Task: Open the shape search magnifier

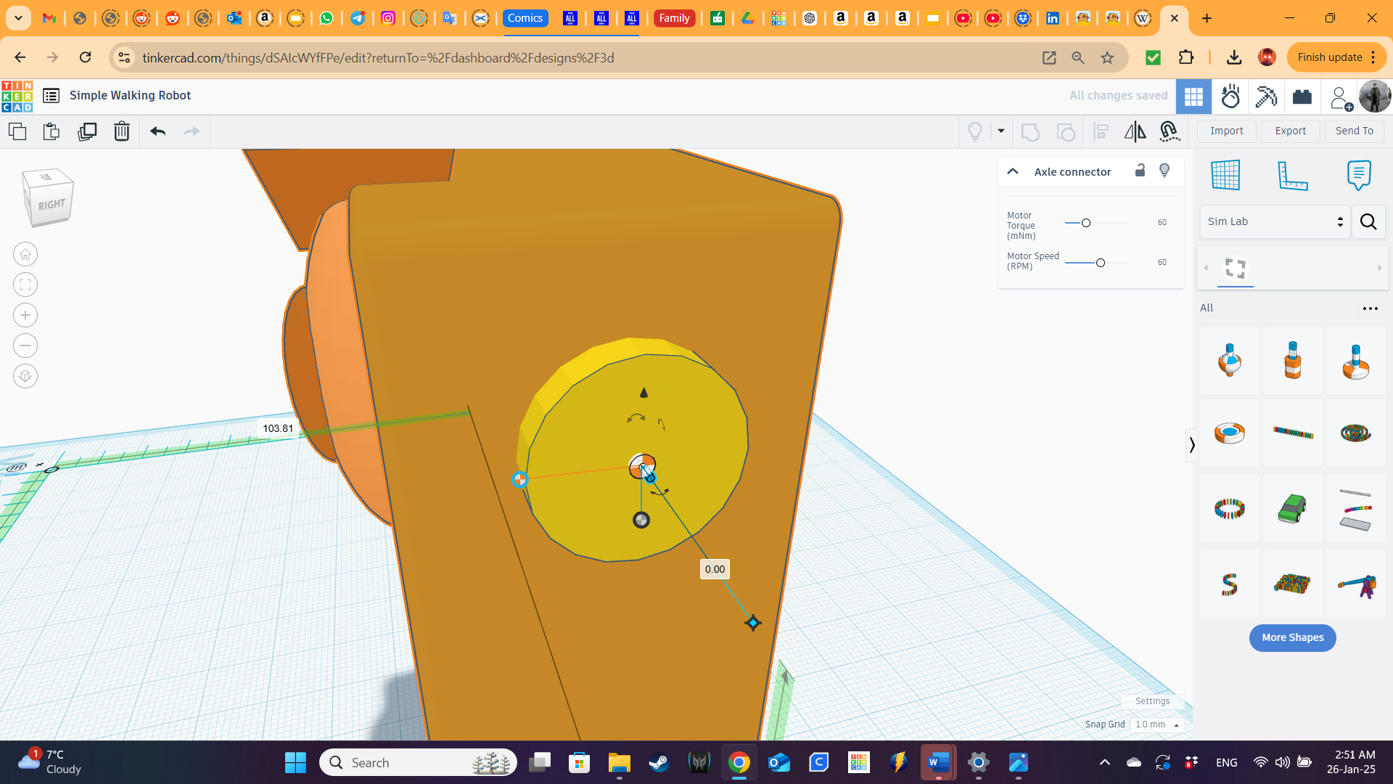Action: pos(1368,221)
